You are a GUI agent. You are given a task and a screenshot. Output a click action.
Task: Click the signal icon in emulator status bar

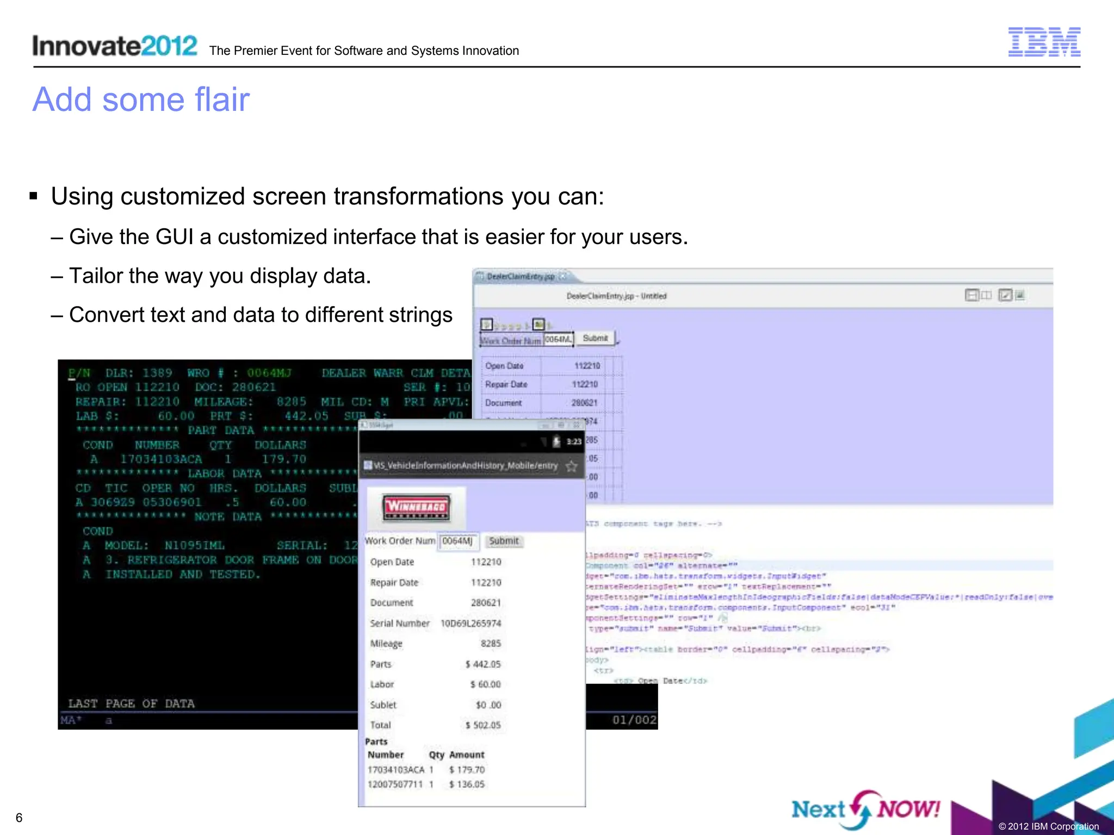(544, 441)
